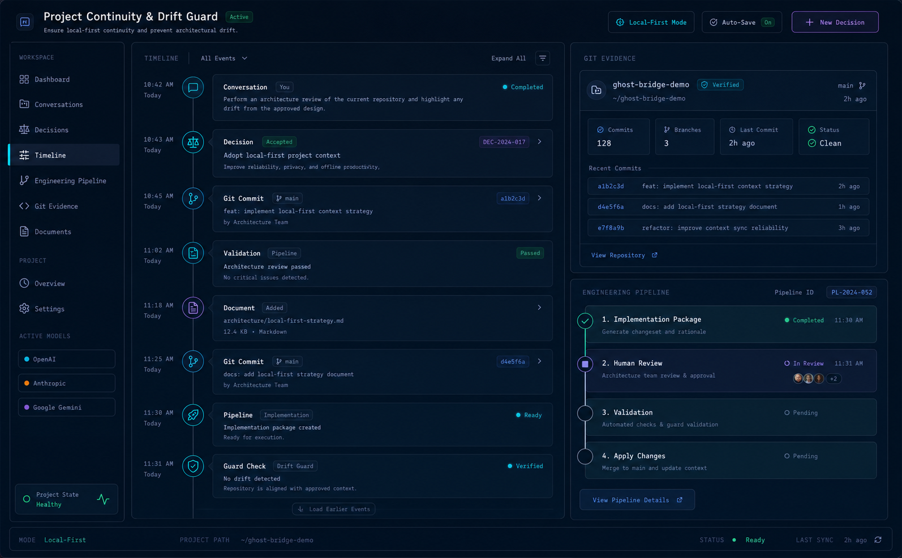
Task: Click Expand All in timeline
Action: pos(508,58)
